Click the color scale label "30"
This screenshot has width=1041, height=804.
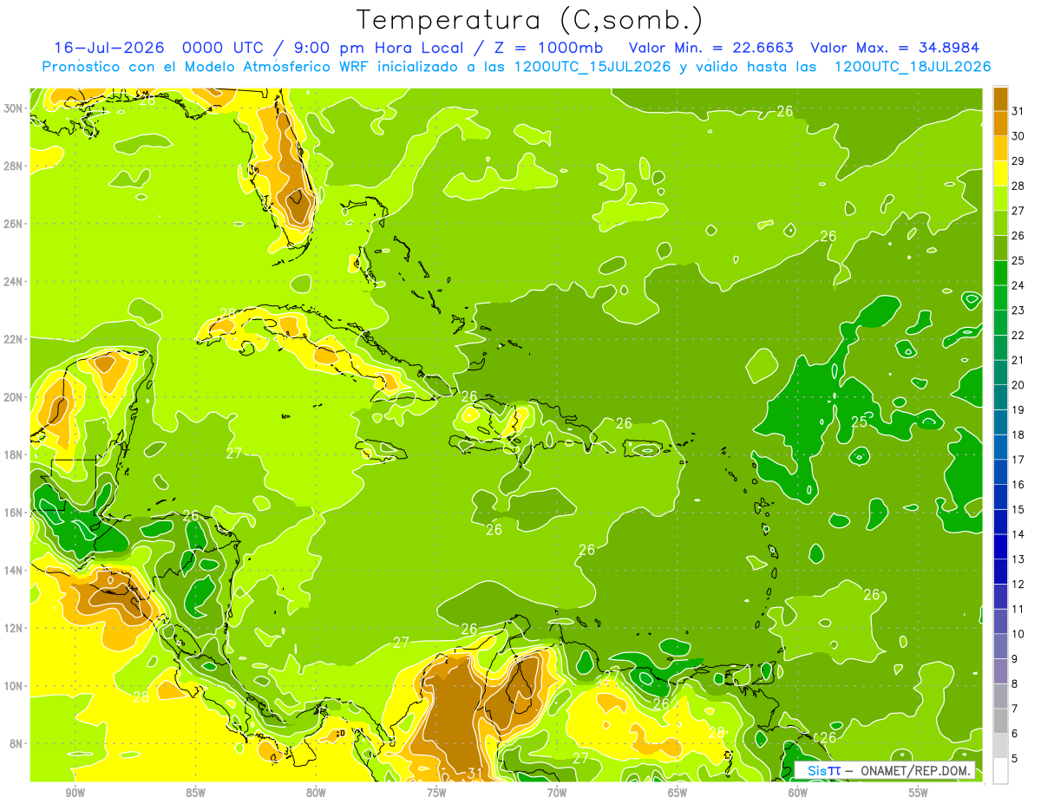[x=1018, y=136]
